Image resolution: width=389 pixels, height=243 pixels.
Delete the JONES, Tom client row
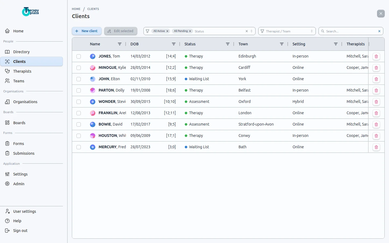click(376, 56)
